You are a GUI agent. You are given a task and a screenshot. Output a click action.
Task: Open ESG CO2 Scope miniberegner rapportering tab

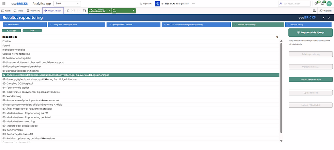[x=196, y=25]
